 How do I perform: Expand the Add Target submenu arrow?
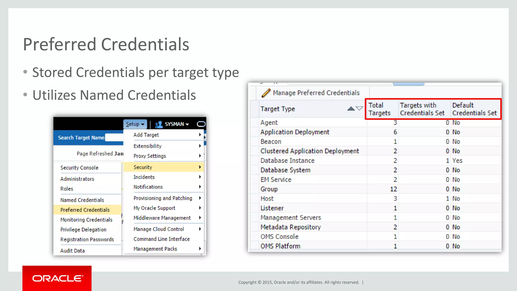[x=200, y=135]
